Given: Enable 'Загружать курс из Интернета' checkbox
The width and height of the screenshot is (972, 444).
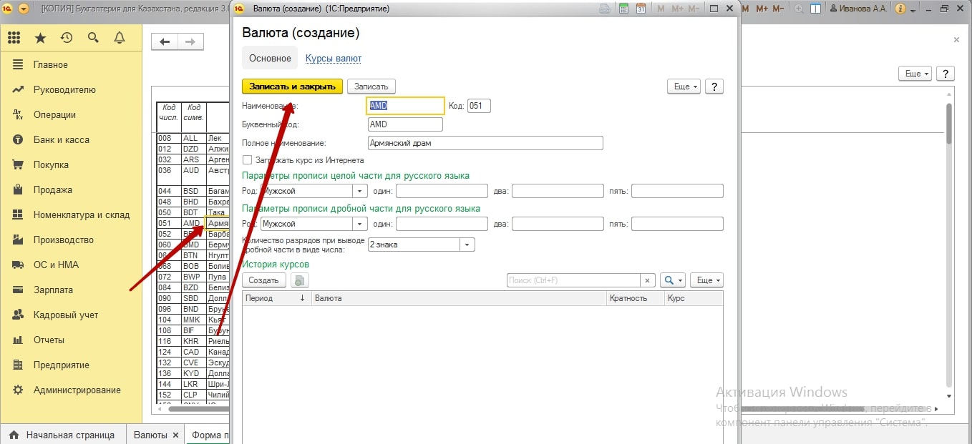Looking at the screenshot, I should (x=248, y=160).
